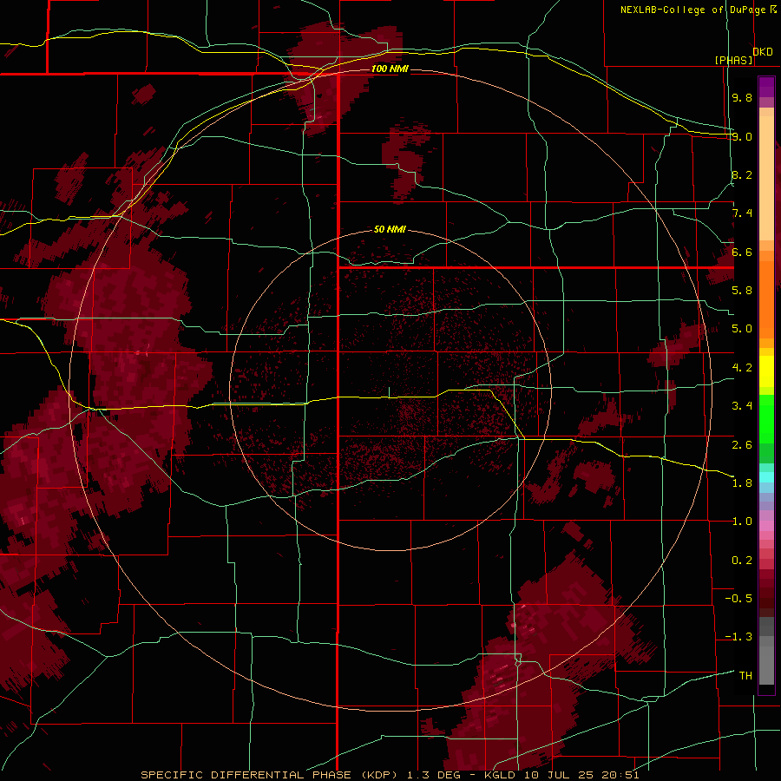Click the 5.8 scale value
Image resolution: width=781 pixels, height=781 pixels.
tap(742, 291)
